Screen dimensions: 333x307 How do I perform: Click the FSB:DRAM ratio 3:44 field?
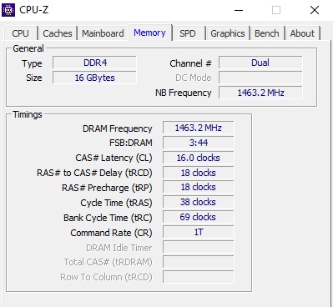[x=198, y=143]
